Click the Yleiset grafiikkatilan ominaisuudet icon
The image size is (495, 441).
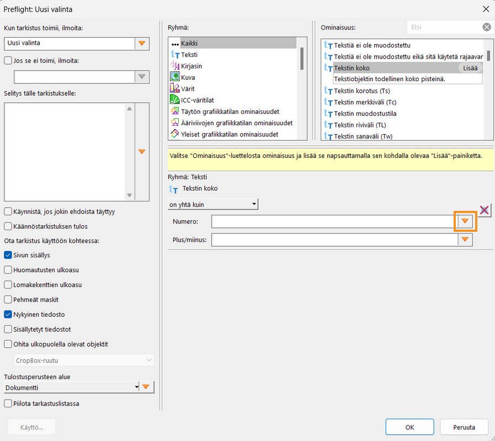tap(175, 134)
